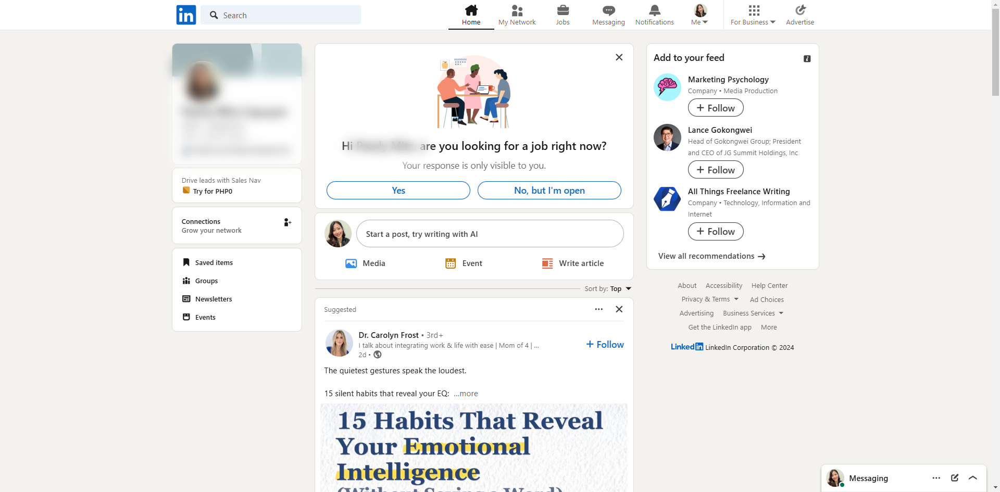Open the My Network icon

coord(517,10)
